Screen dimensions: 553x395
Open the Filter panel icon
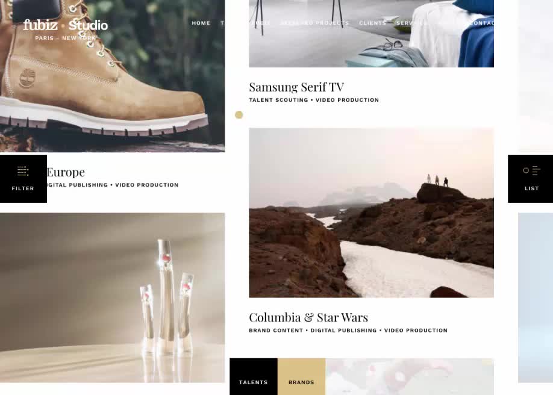23,171
